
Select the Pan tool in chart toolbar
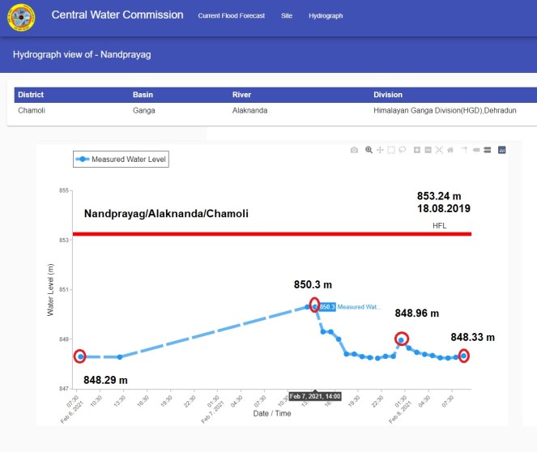coord(380,150)
